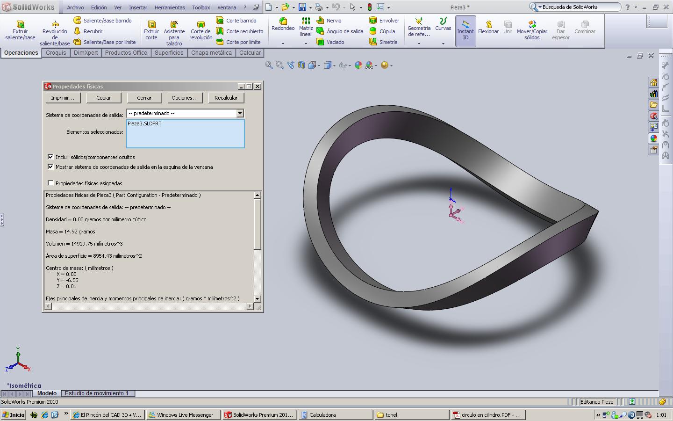Choose Saliente/Base barrido tool
The height and width of the screenshot is (421, 673).
click(103, 21)
